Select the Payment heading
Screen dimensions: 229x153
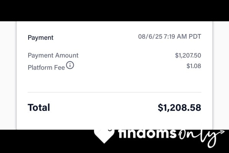(40, 37)
